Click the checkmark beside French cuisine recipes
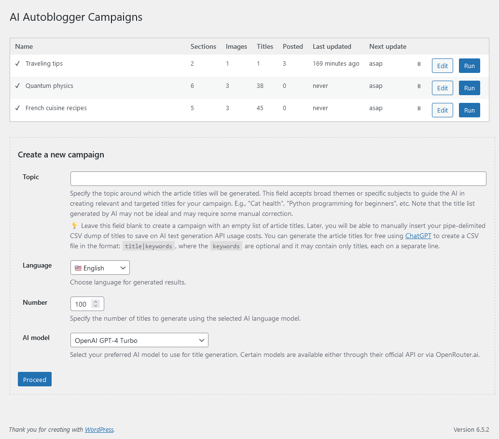 pyautogui.click(x=17, y=108)
